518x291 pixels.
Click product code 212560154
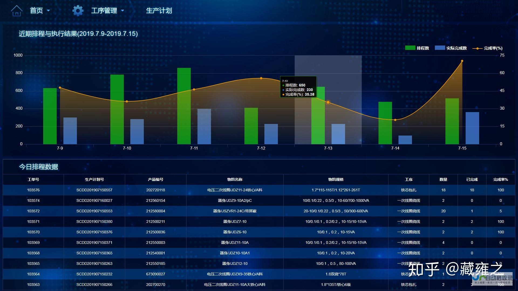(156, 200)
